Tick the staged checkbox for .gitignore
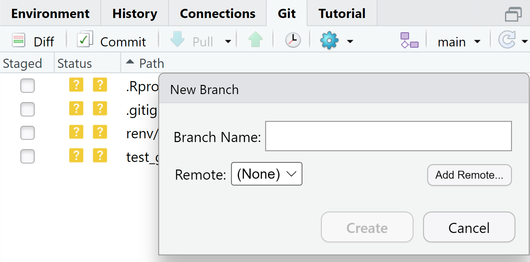The height and width of the screenshot is (262, 530). tap(28, 109)
